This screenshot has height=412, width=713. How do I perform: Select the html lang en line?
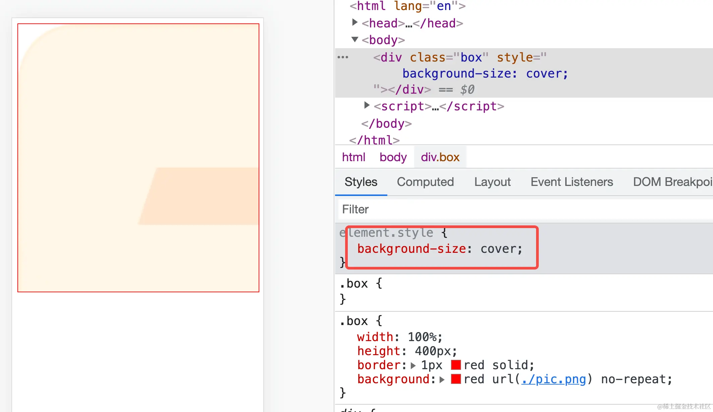(407, 6)
